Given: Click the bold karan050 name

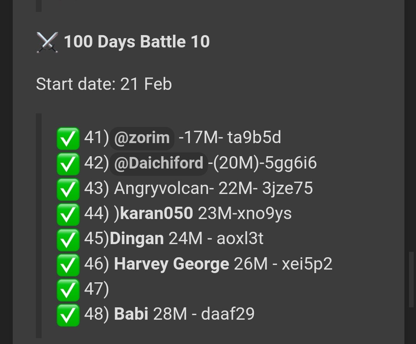Looking at the screenshot, I should pyautogui.click(x=156, y=213).
